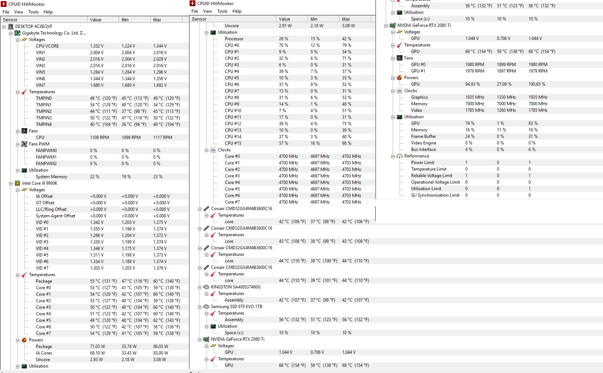Viewport: 603px width, 373px height.
Task: Click the Powers icon above GPU 94.93 %
Action: pos(400,78)
